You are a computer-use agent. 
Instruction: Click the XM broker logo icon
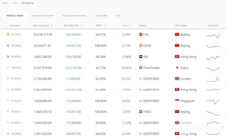[x=140, y=57]
